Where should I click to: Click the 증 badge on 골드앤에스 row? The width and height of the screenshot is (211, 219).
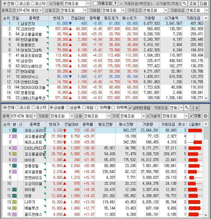[x=14, y=214]
